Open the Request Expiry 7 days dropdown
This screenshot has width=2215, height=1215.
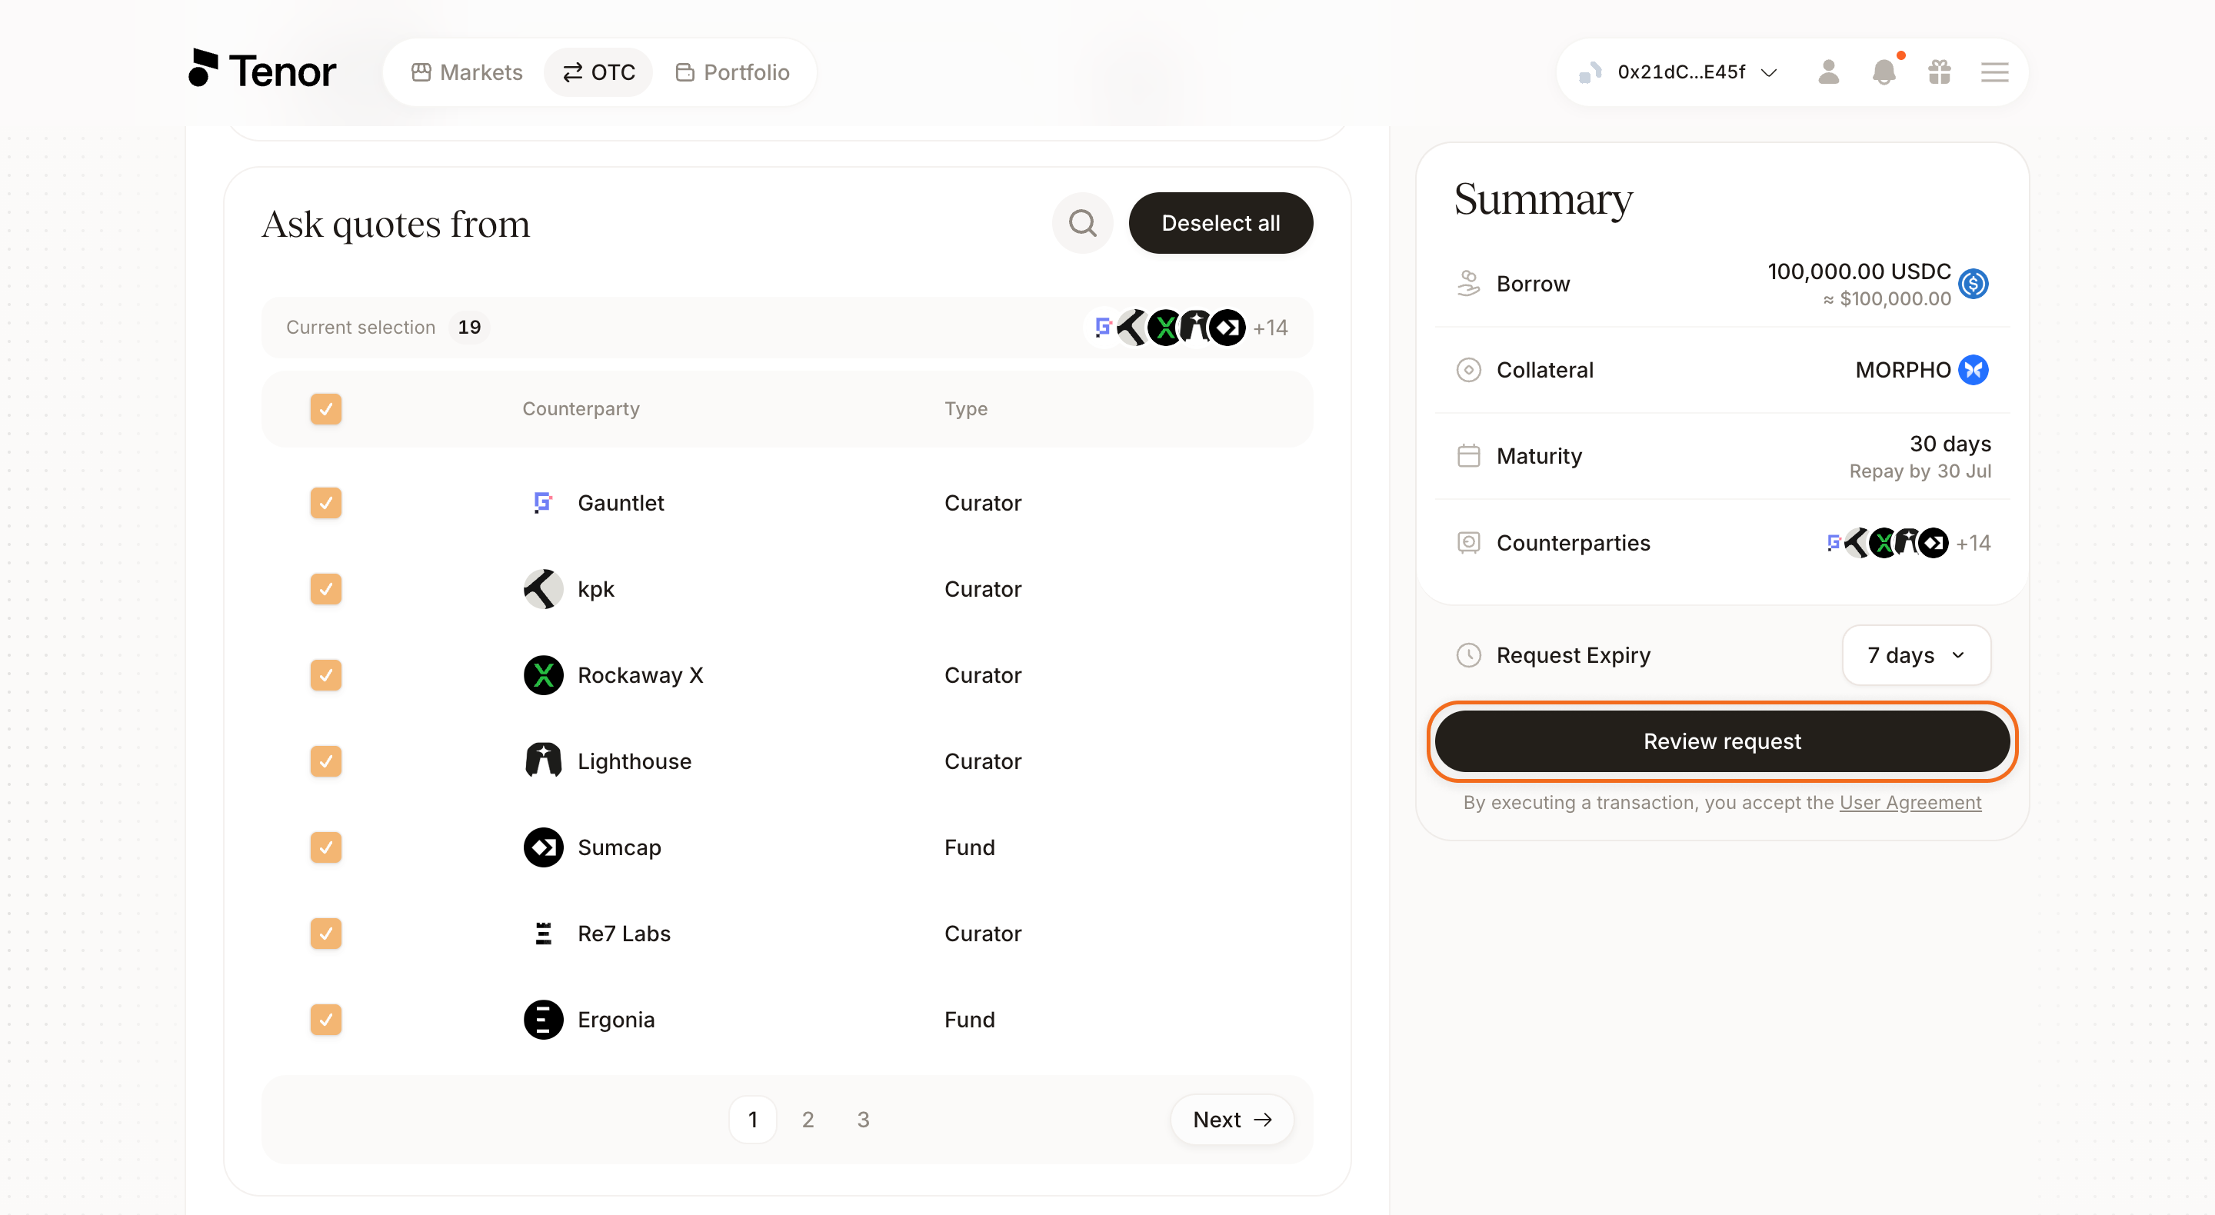point(1916,655)
